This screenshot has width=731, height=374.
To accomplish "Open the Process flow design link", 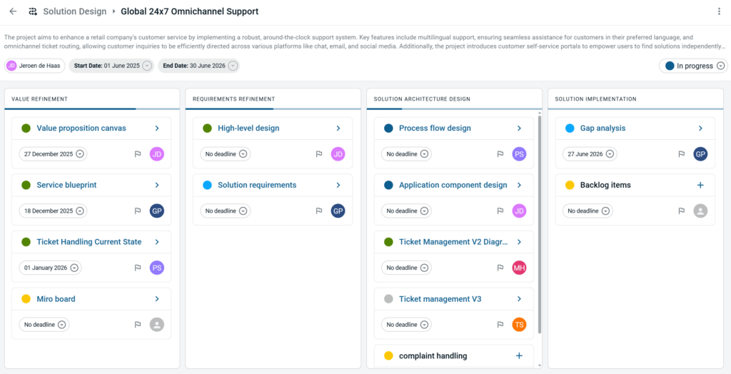I will (435, 128).
